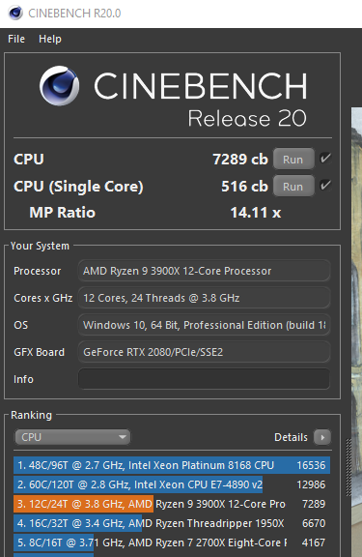
Task: Expand ranking Details with the arrow button
Action: 321,437
